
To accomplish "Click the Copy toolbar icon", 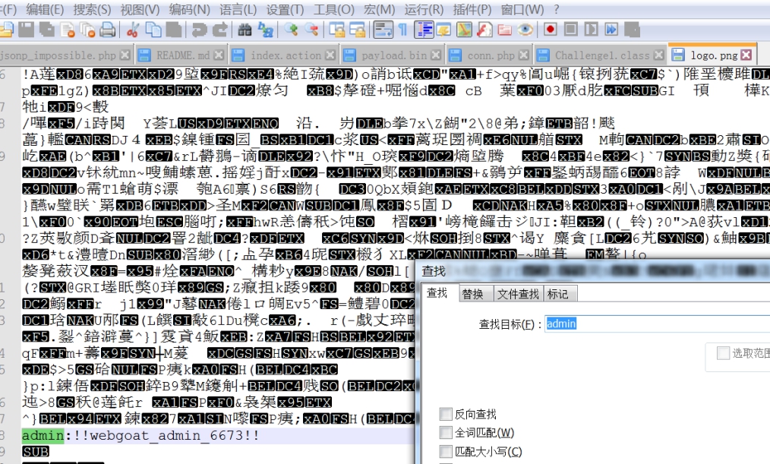I will coord(153,30).
